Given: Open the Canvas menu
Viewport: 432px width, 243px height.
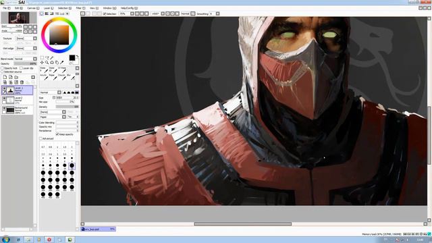Looking at the screenshot, I should [x=33, y=8].
